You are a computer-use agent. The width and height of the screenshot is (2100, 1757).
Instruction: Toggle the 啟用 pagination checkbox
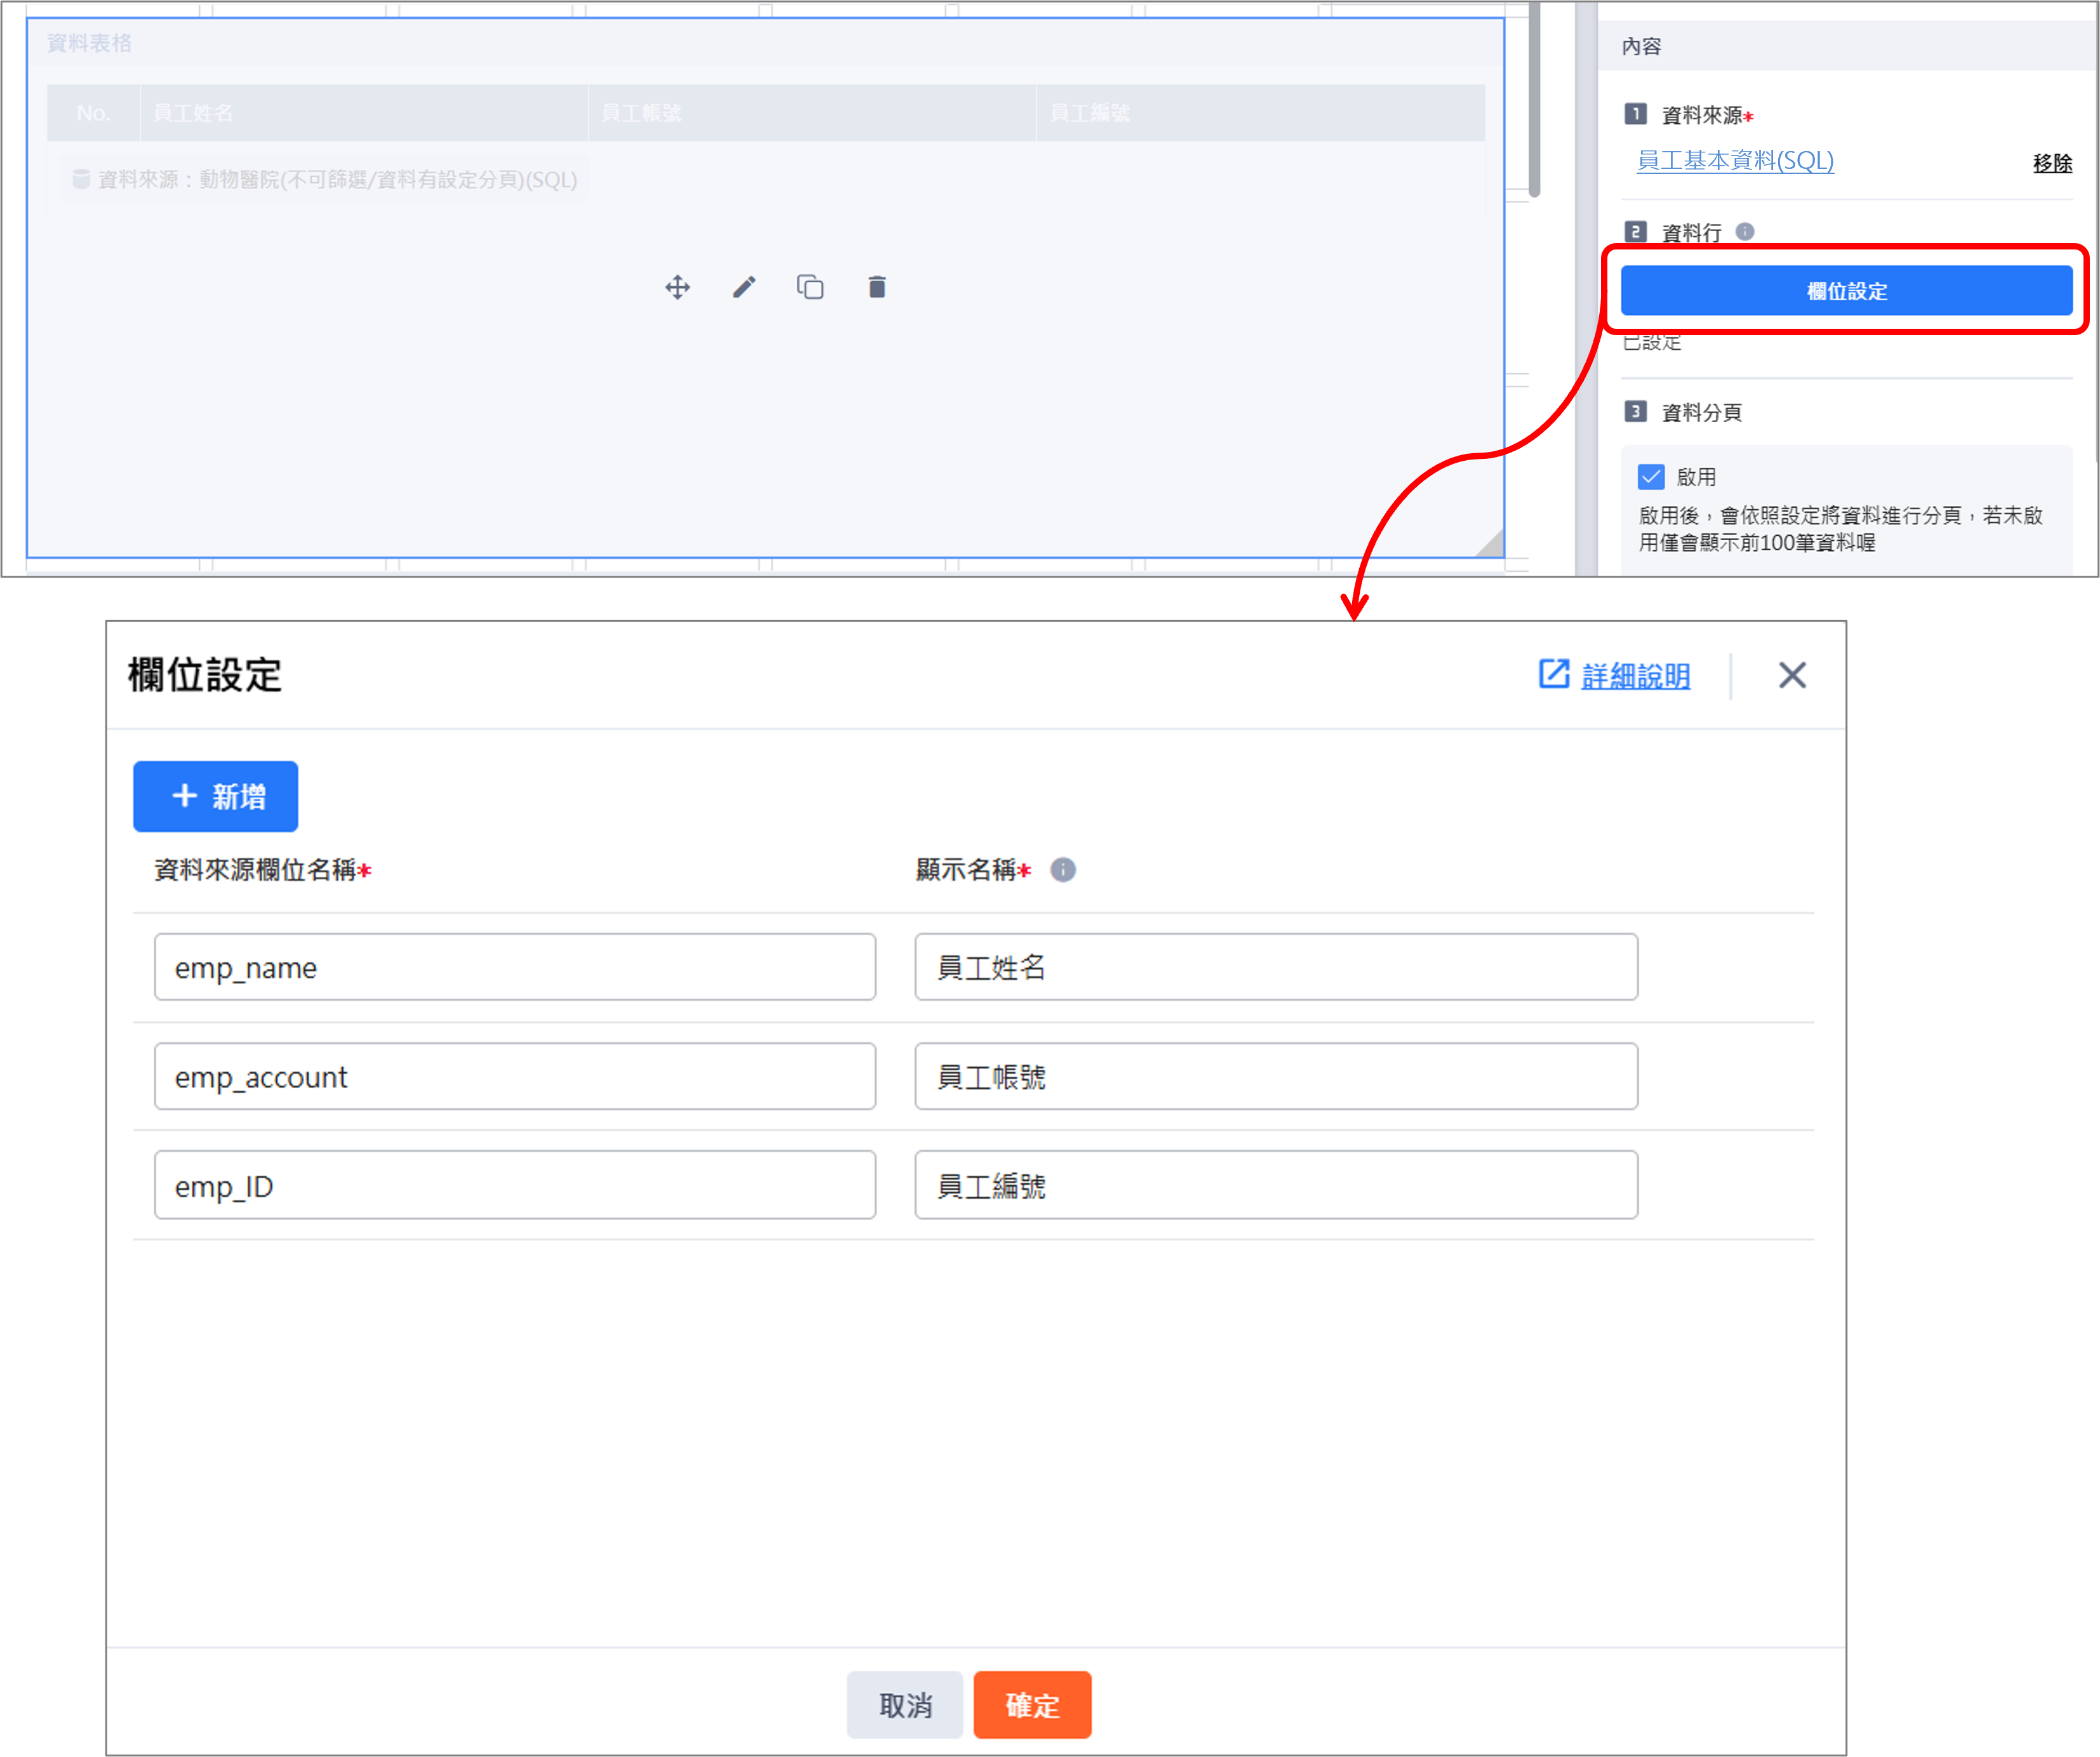coord(1651,477)
